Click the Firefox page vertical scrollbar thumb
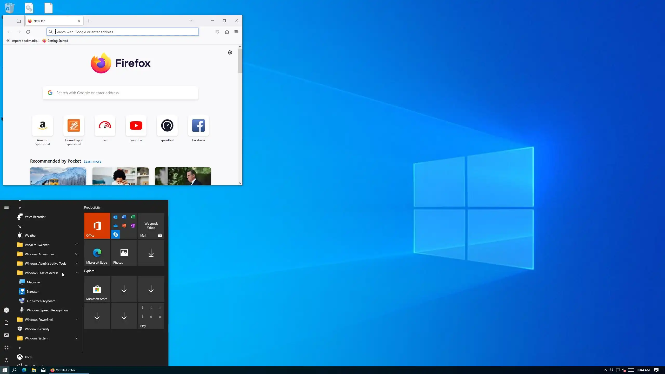This screenshot has height=374, width=665. click(240, 61)
